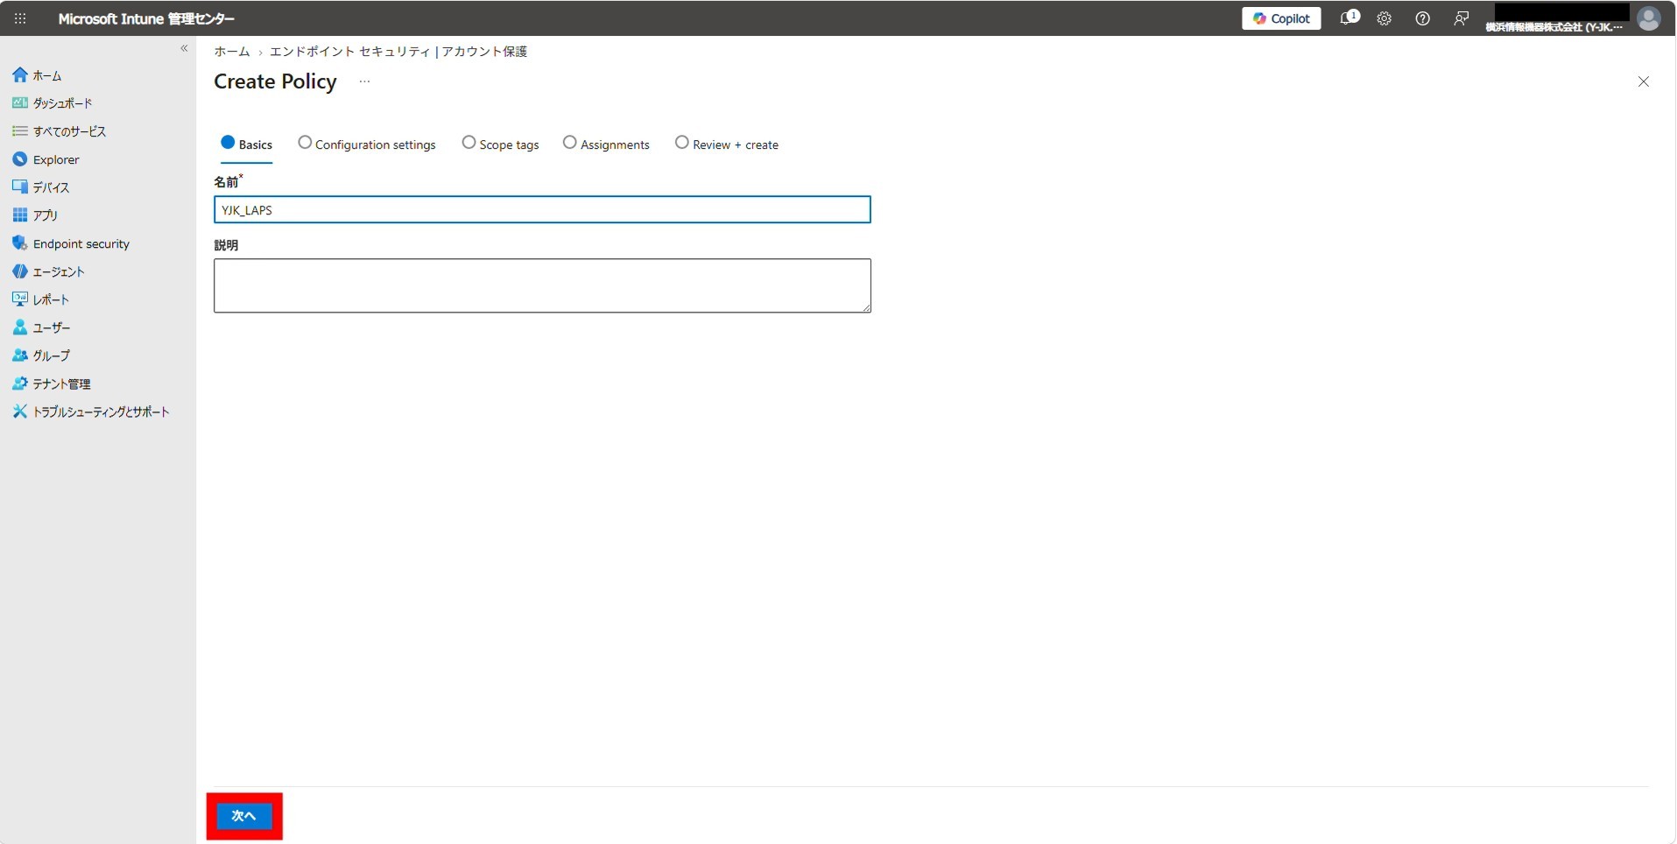The image size is (1677, 844).
Task: Select the Review + create step tab
Action: [x=726, y=144]
